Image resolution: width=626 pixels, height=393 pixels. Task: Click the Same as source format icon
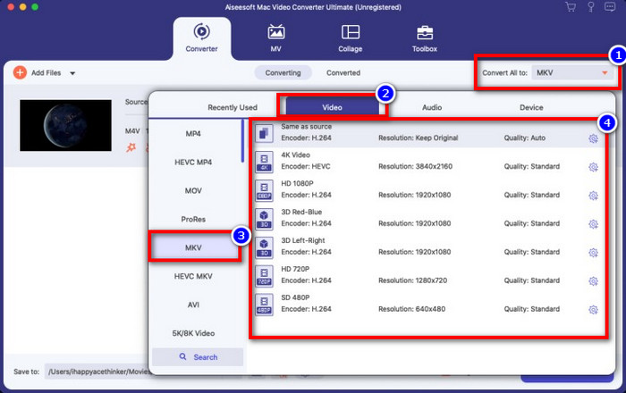(264, 133)
